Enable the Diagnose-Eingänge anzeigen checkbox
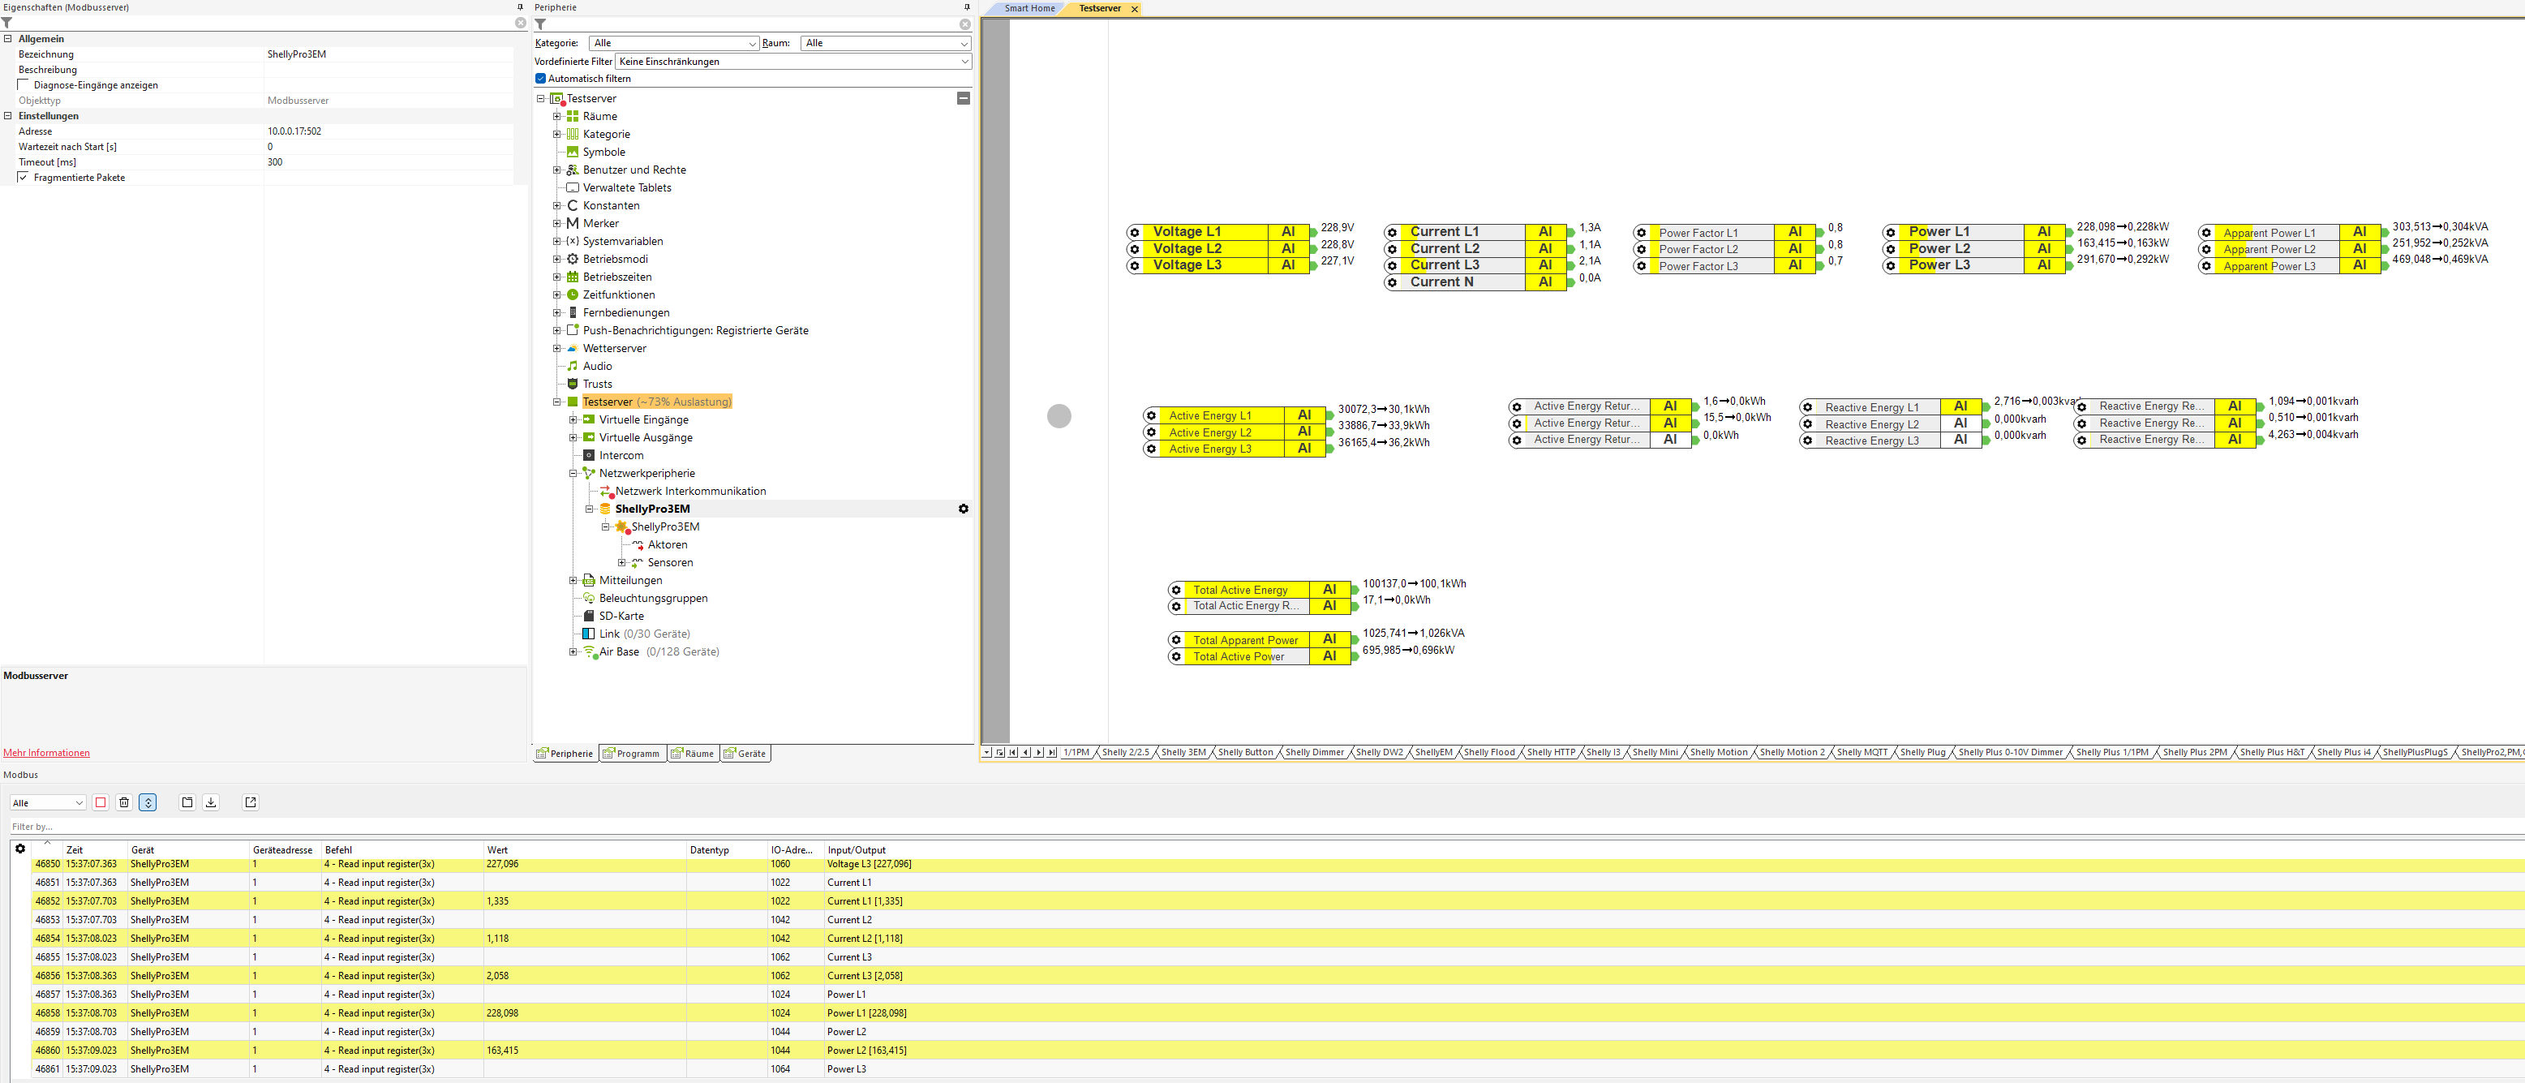This screenshot has width=2525, height=1083. coord(24,84)
